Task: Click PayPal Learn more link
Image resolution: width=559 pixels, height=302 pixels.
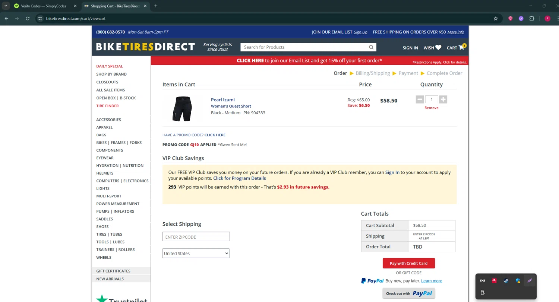Action: coord(432,281)
